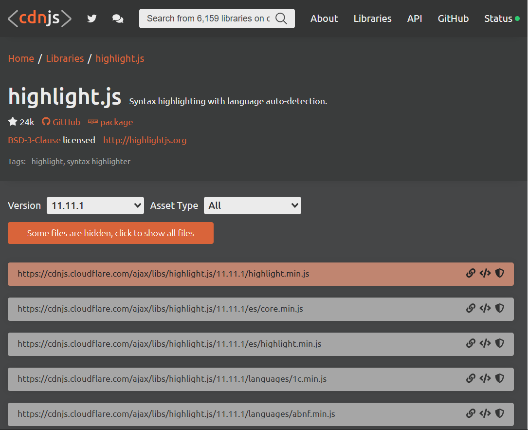528x430 pixels.
Task: Copy URL icon for languages/1c.min.js
Action: [471, 378]
